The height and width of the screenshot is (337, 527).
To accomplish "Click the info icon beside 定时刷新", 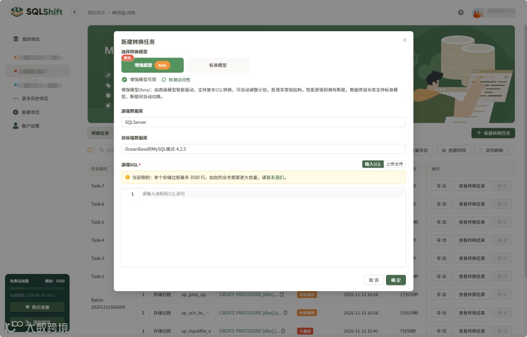I will [508, 150].
